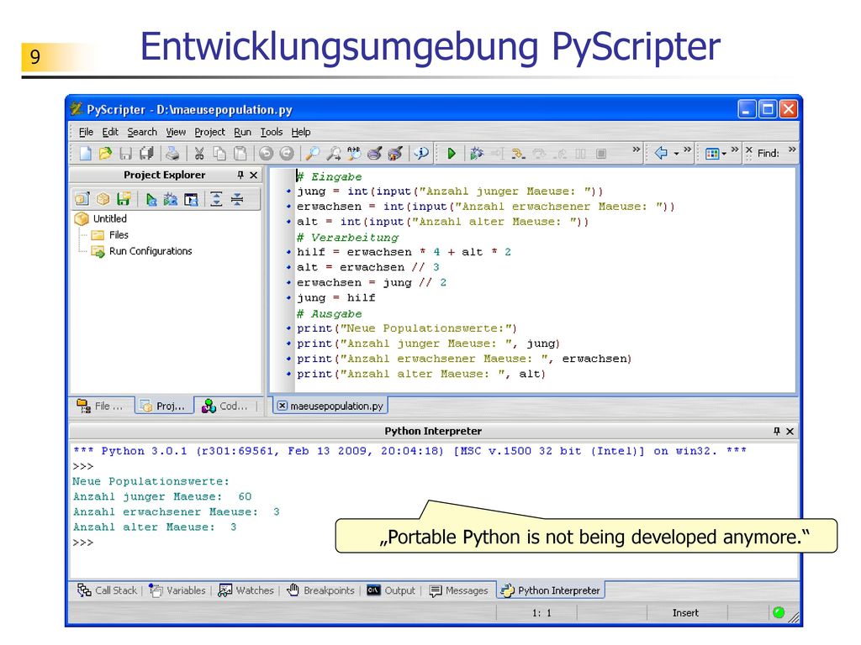861x645 pixels.
Task: Switch to the Variables tab
Action: click(177, 590)
